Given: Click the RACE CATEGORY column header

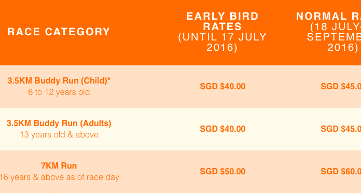Looking at the screenshot, I should click(x=59, y=32).
